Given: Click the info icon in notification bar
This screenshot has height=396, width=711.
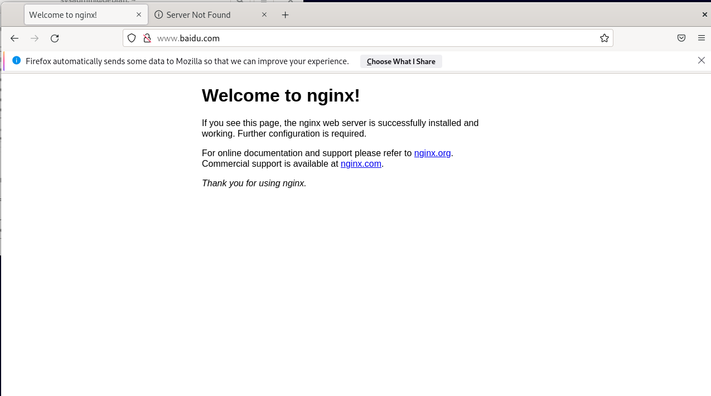Looking at the screenshot, I should pyautogui.click(x=16, y=60).
